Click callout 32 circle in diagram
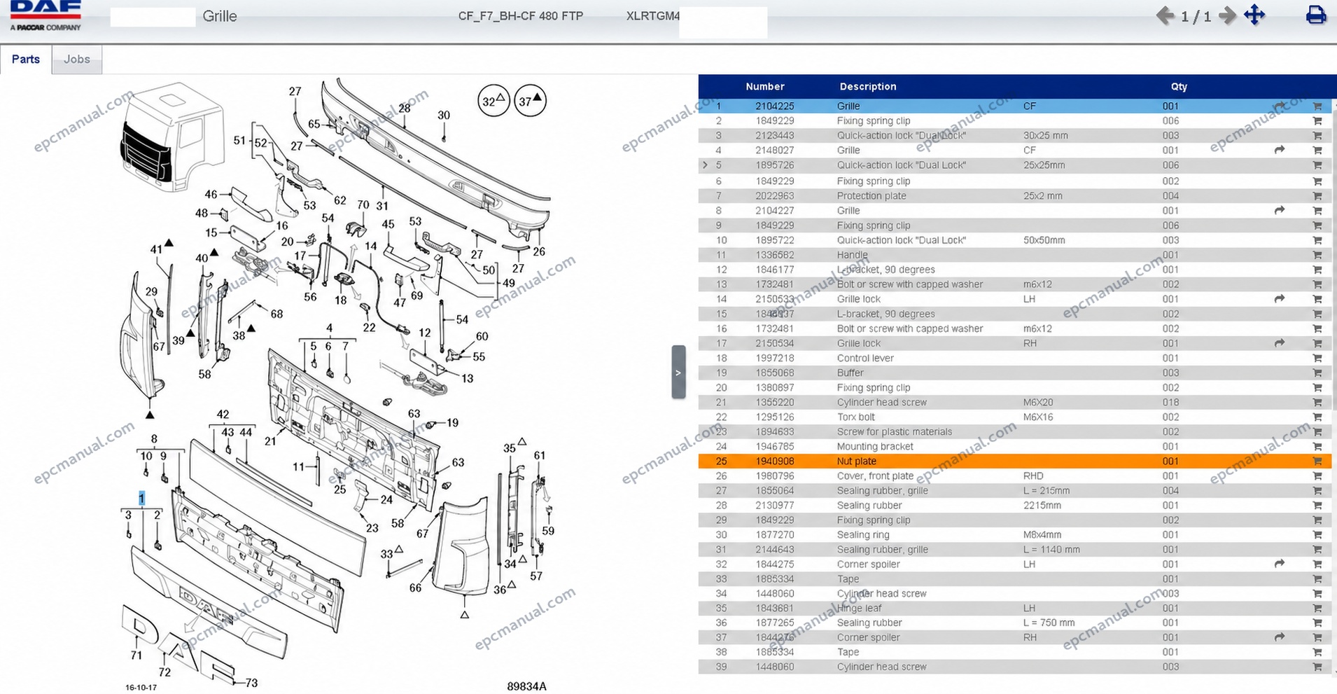1337x694 pixels. [x=493, y=101]
